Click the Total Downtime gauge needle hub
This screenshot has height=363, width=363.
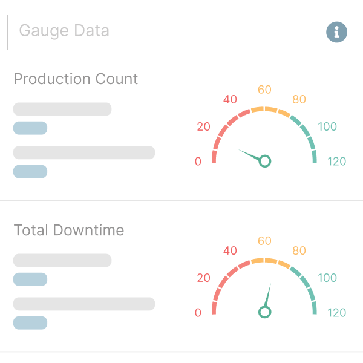(x=264, y=312)
